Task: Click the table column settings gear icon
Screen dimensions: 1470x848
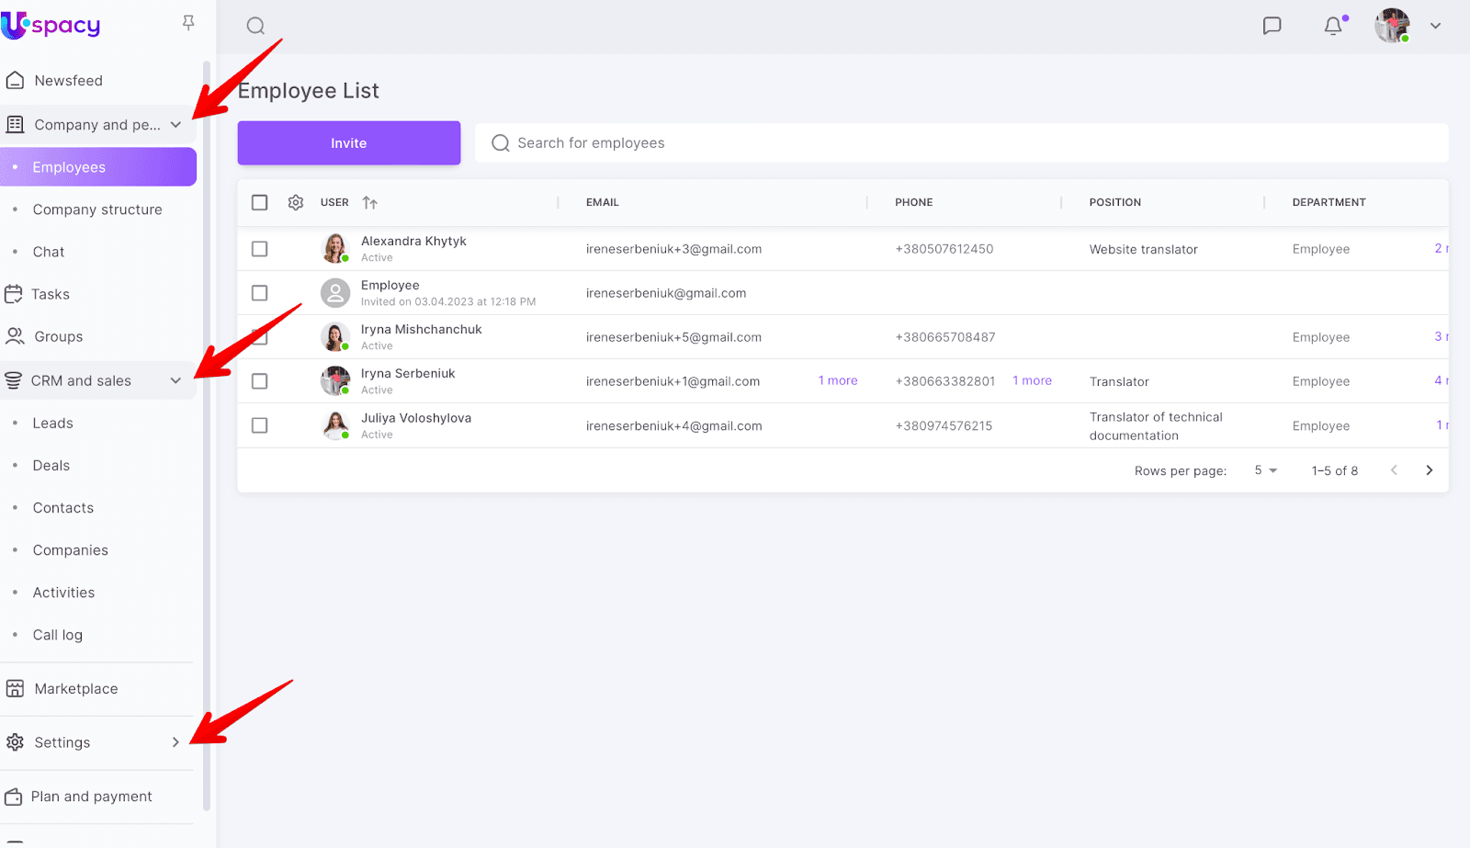Action: point(296,202)
